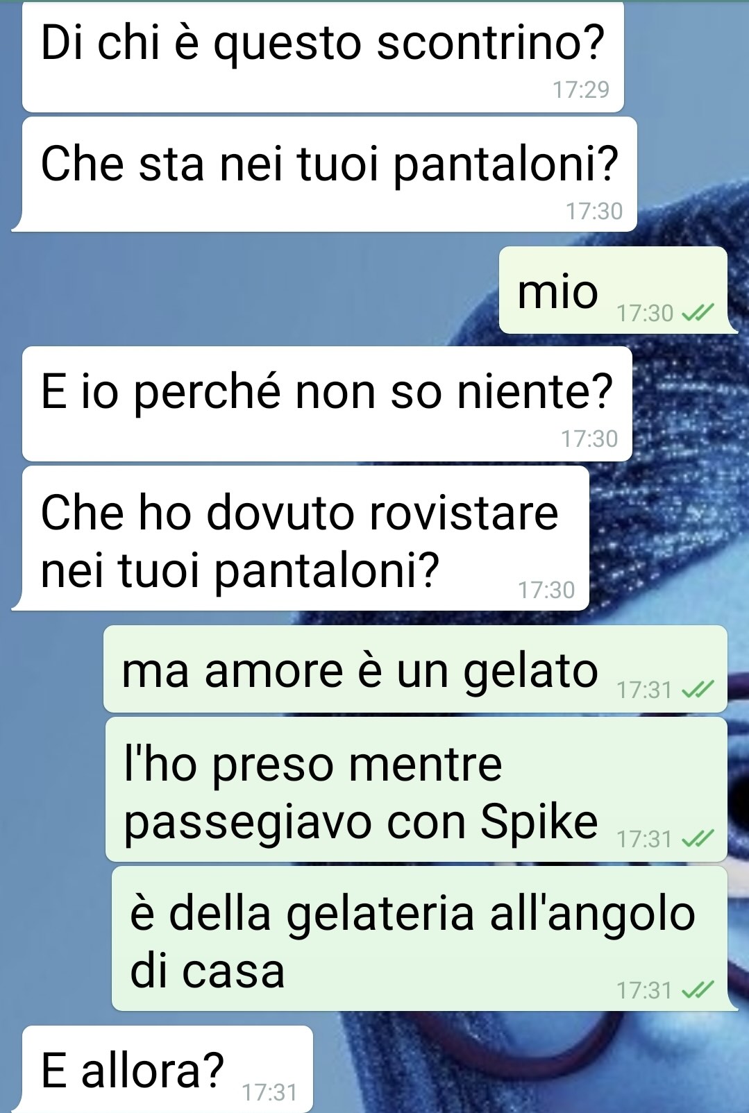Image resolution: width=749 pixels, height=1113 pixels.
Task: Tap the 17:30 timestamp beside 'mio'
Action: [x=645, y=314]
